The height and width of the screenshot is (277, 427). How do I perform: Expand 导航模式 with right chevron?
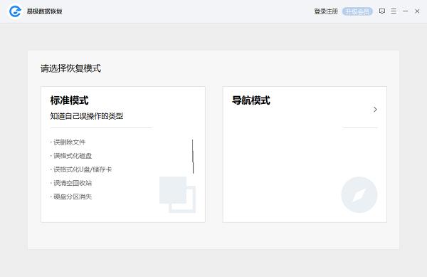(x=375, y=110)
